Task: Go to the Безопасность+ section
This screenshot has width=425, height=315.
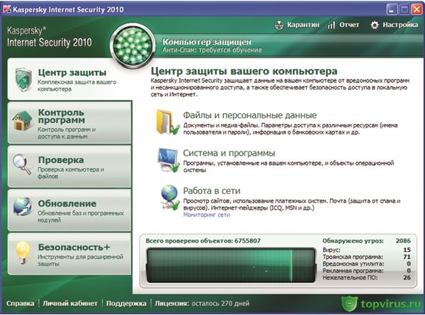Action: [x=70, y=254]
